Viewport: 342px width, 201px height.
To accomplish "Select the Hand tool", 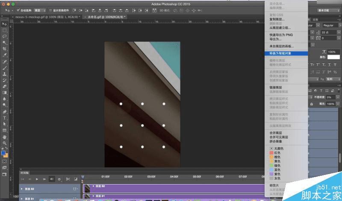I will click(x=4, y=137).
